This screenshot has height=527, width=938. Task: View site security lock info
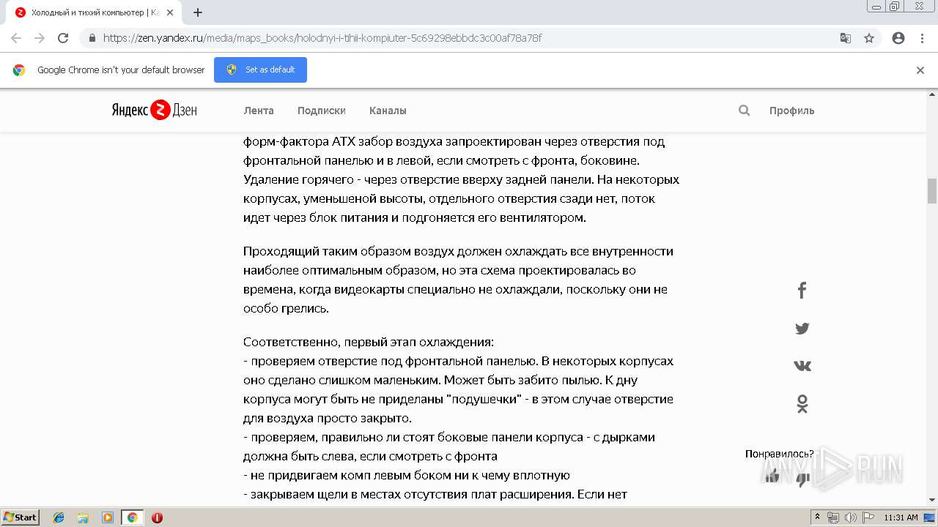click(92, 38)
